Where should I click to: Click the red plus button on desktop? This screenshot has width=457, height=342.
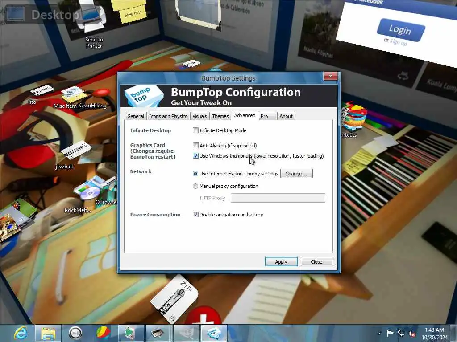coord(204,316)
